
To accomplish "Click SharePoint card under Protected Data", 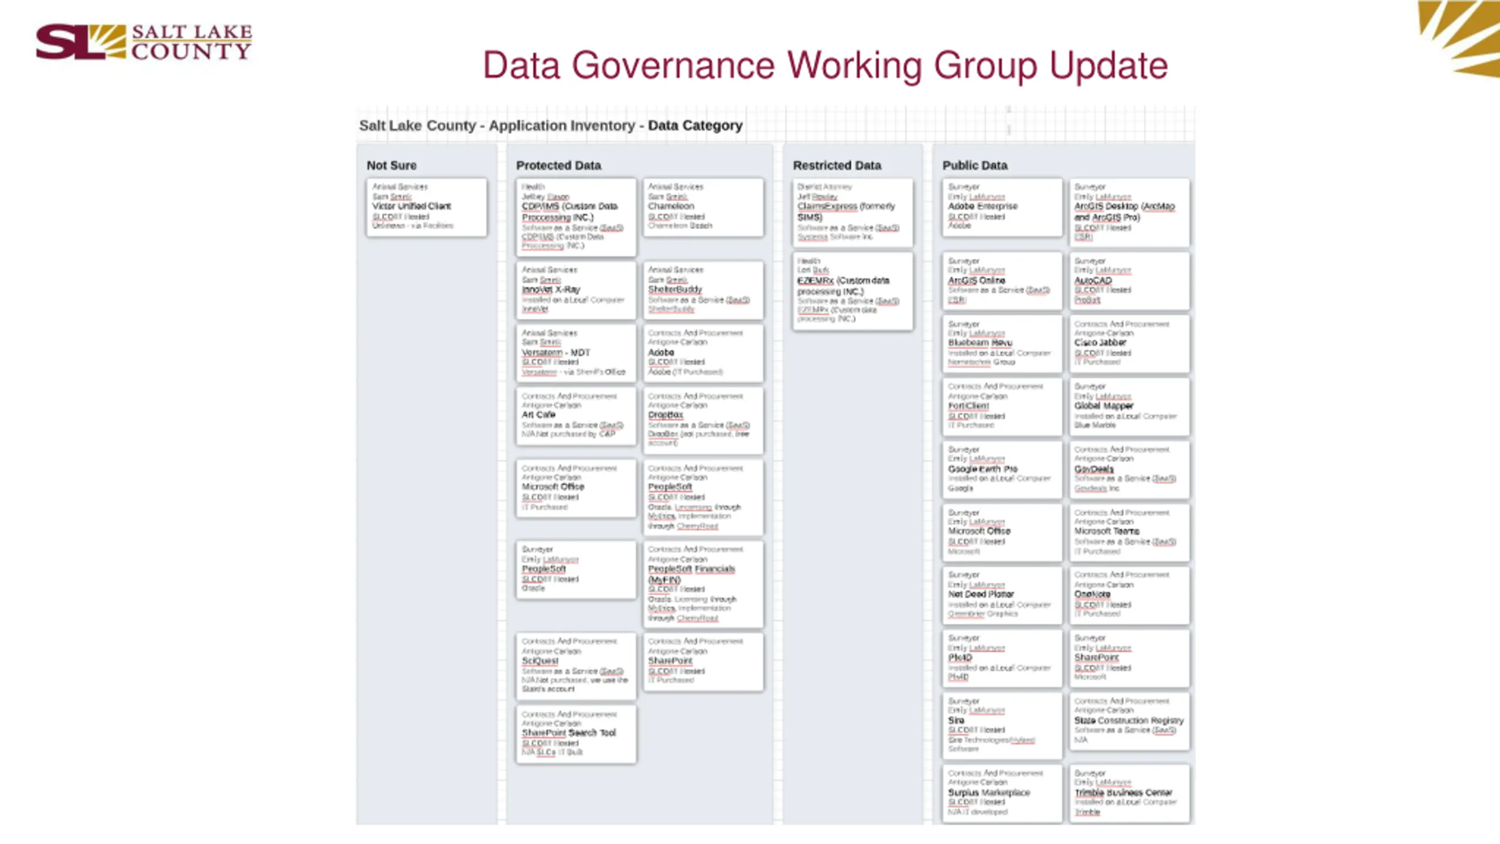I will [x=703, y=662].
